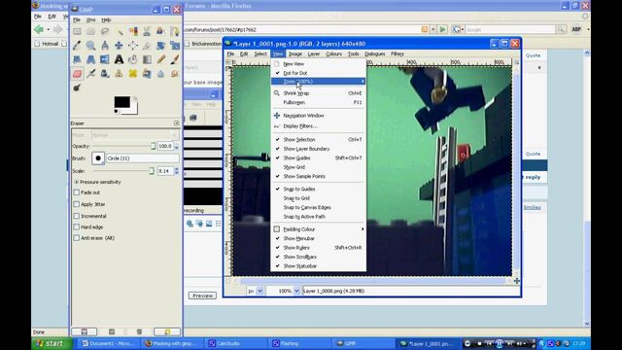The height and width of the screenshot is (350, 622).
Task: Select the Dodge/Burn tool
Action: 77,87
